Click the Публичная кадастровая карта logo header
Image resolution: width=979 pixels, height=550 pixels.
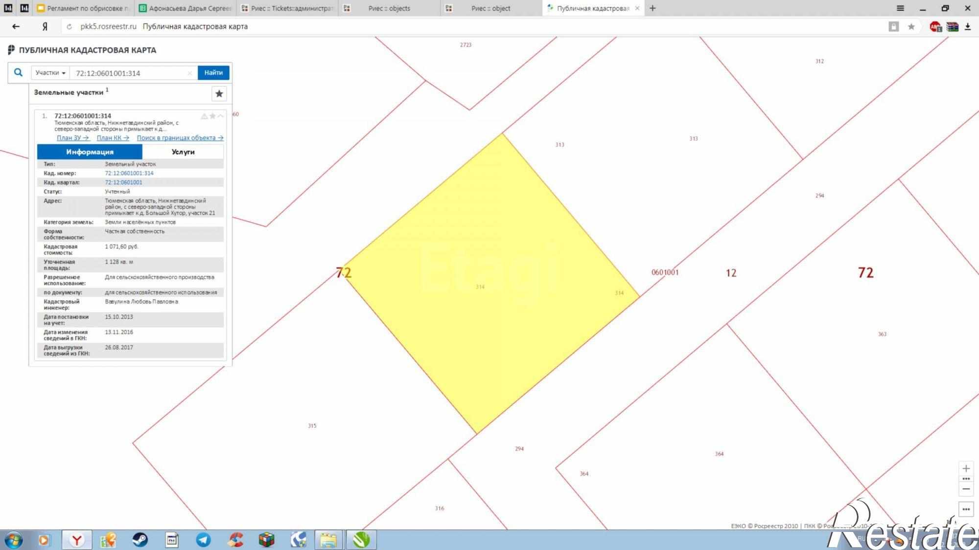[x=82, y=50]
